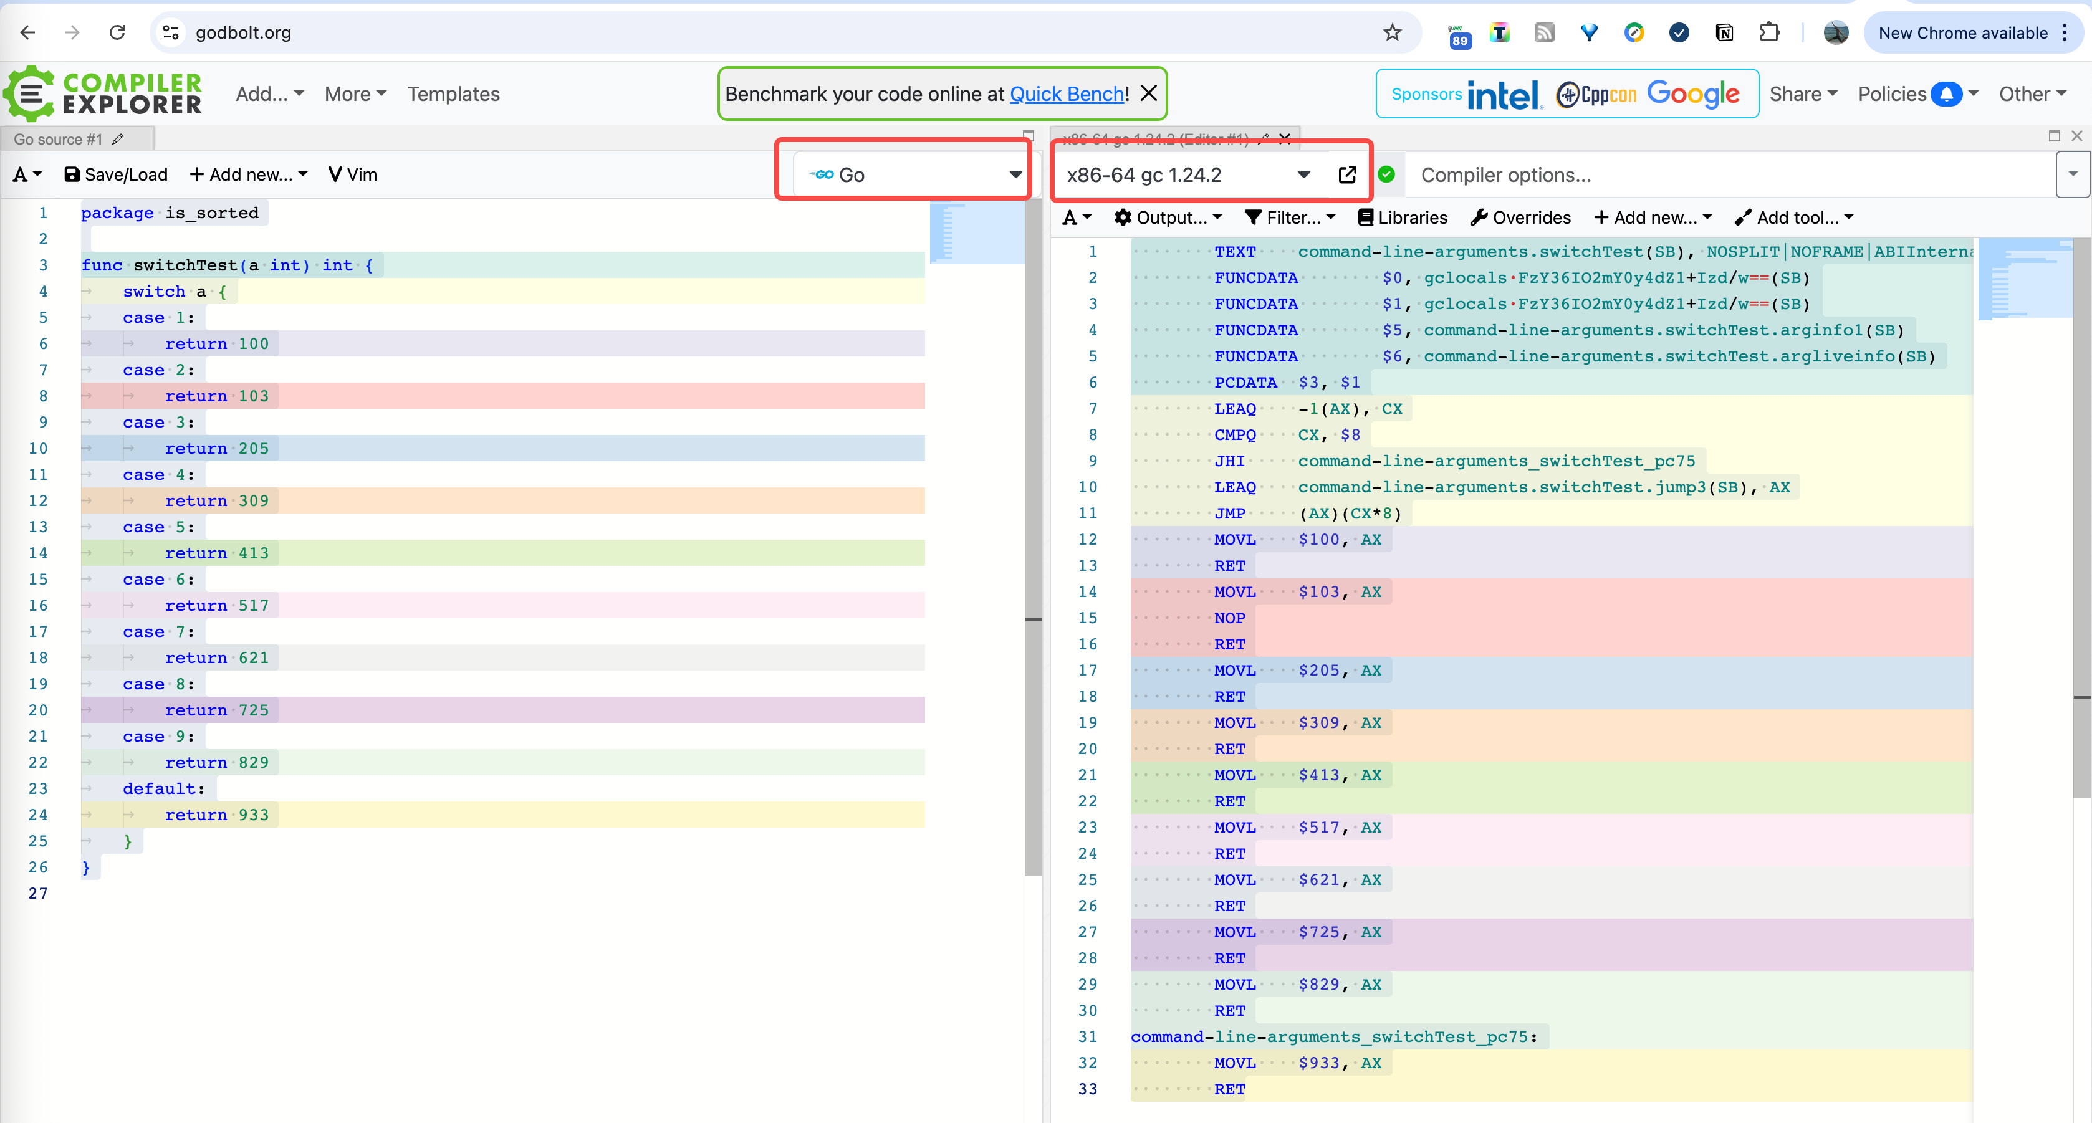2092x1123 pixels.
Task: Click Save/Load floppy disk button
Action: 116,174
